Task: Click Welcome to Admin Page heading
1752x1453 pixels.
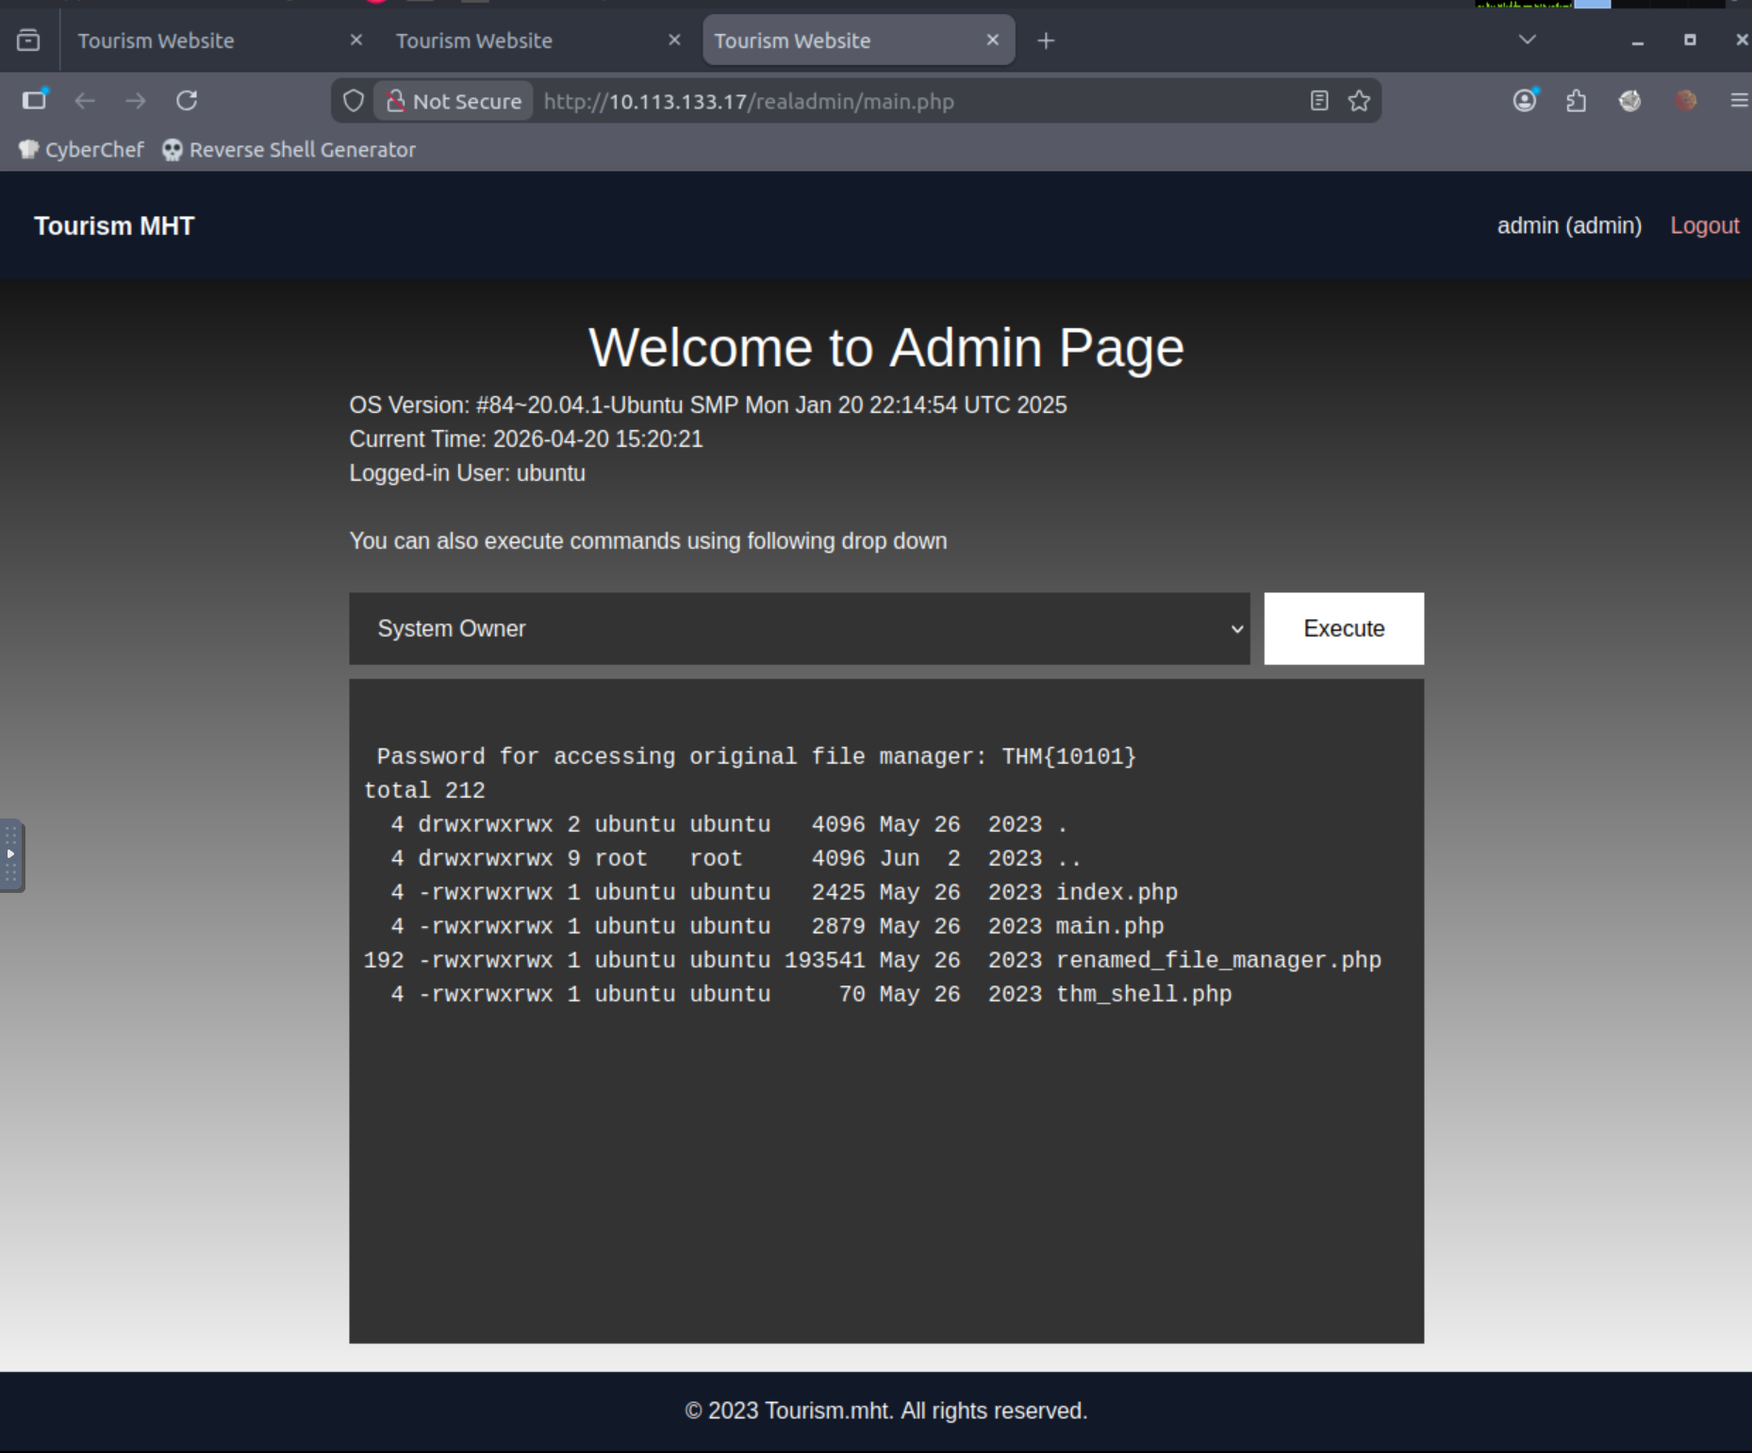Action: pos(886,347)
